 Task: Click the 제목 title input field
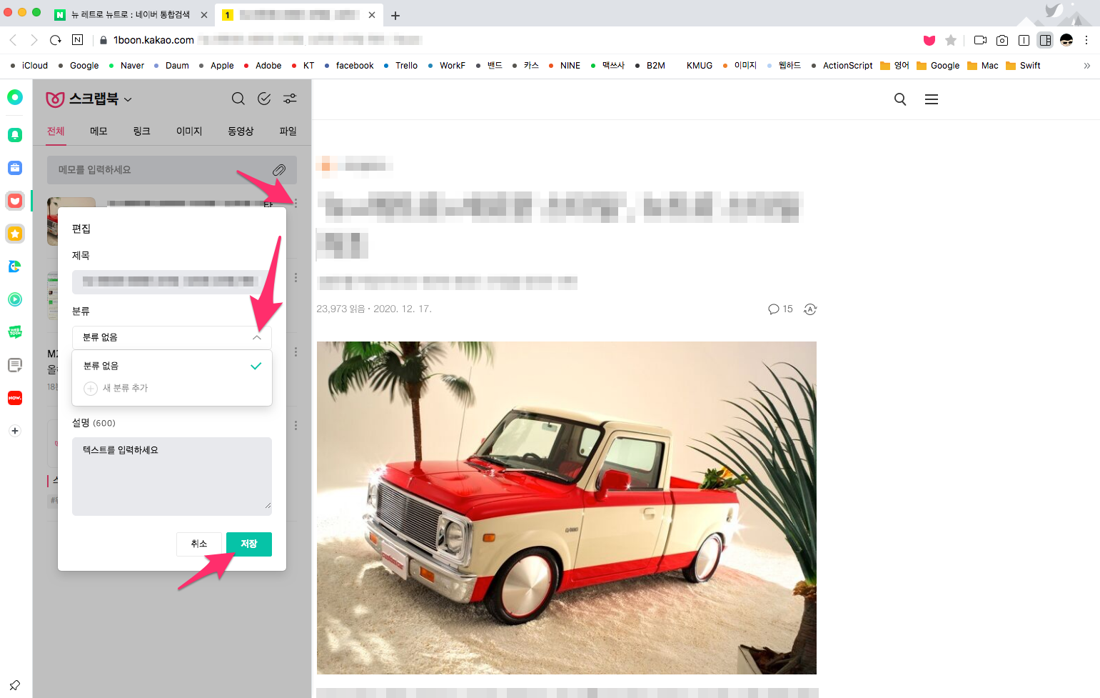coord(172,281)
